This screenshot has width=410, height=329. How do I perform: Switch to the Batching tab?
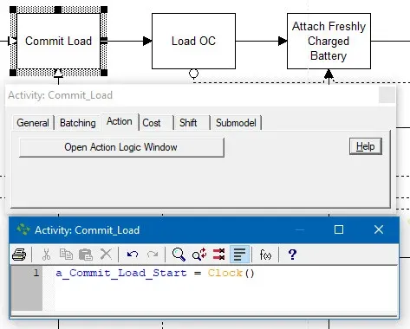click(78, 123)
